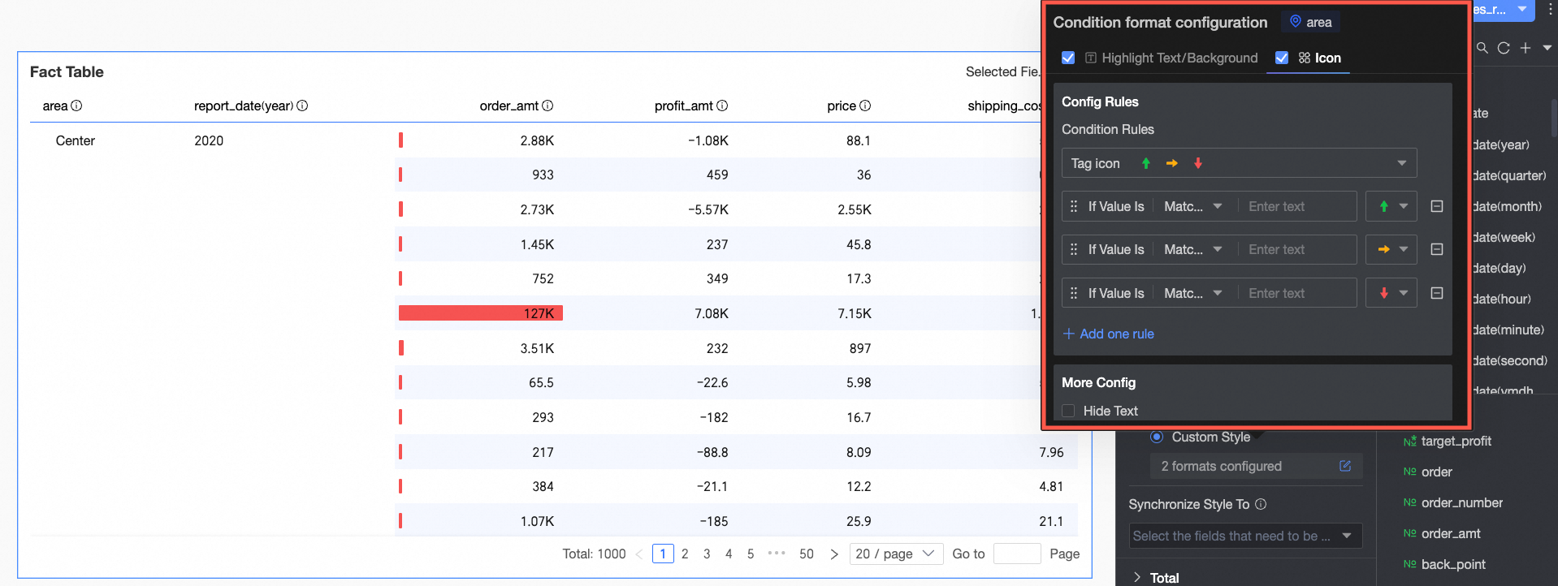Click the date(month) field in list

(x=1507, y=206)
